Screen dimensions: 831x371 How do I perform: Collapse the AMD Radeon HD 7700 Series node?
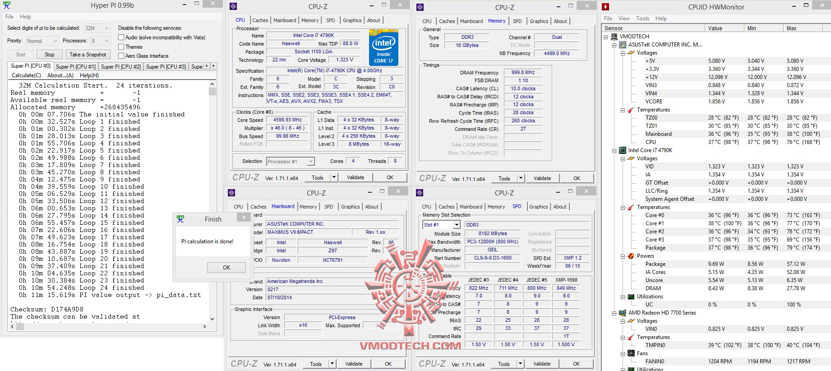click(x=614, y=313)
